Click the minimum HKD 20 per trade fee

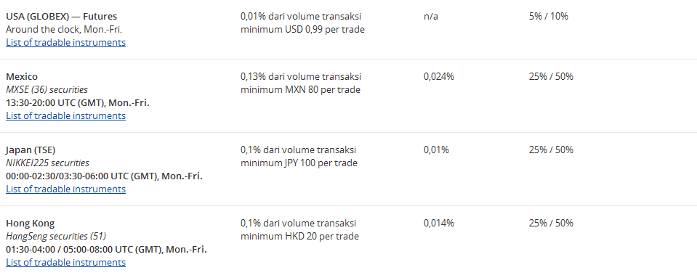coord(299,236)
